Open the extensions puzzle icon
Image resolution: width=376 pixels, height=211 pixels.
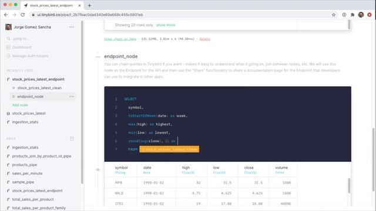tap(352, 15)
